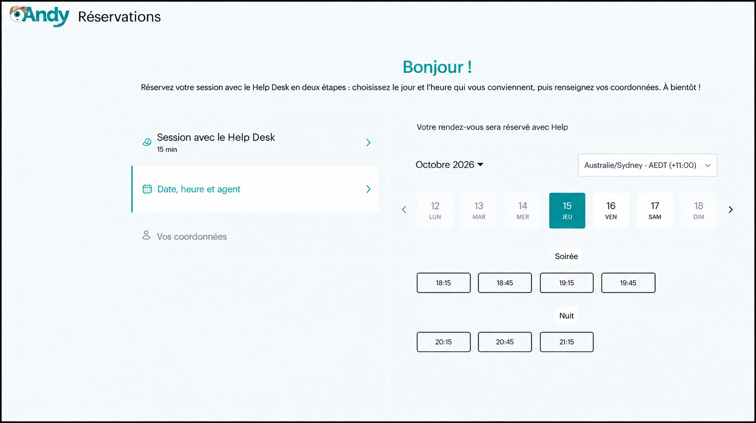Click the 'Votre rendez-vous sera réservé avec Help' text
Image resolution: width=756 pixels, height=423 pixels.
(x=492, y=127)
